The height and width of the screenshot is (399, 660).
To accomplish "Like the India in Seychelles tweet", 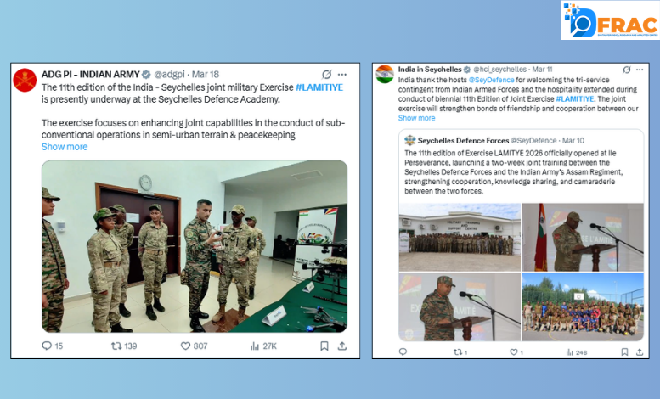I will 514,351.
